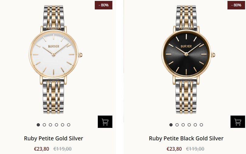246x154 pixels.
Task: Select first image dot for Black Gold Silver watch
Action: (171, 125)
